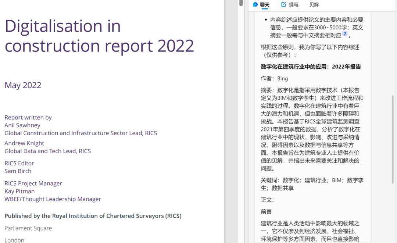Screen dimensions: 397x243
Task: Click the '前言' heading in chat
Action: pos(266,212)
